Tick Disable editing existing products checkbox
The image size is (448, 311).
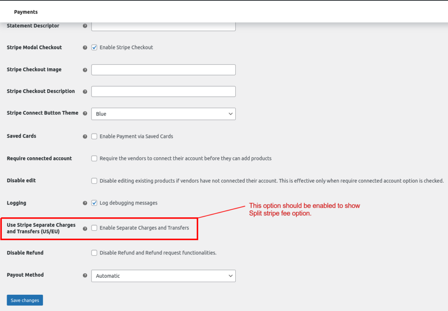[x=94, y=181]
